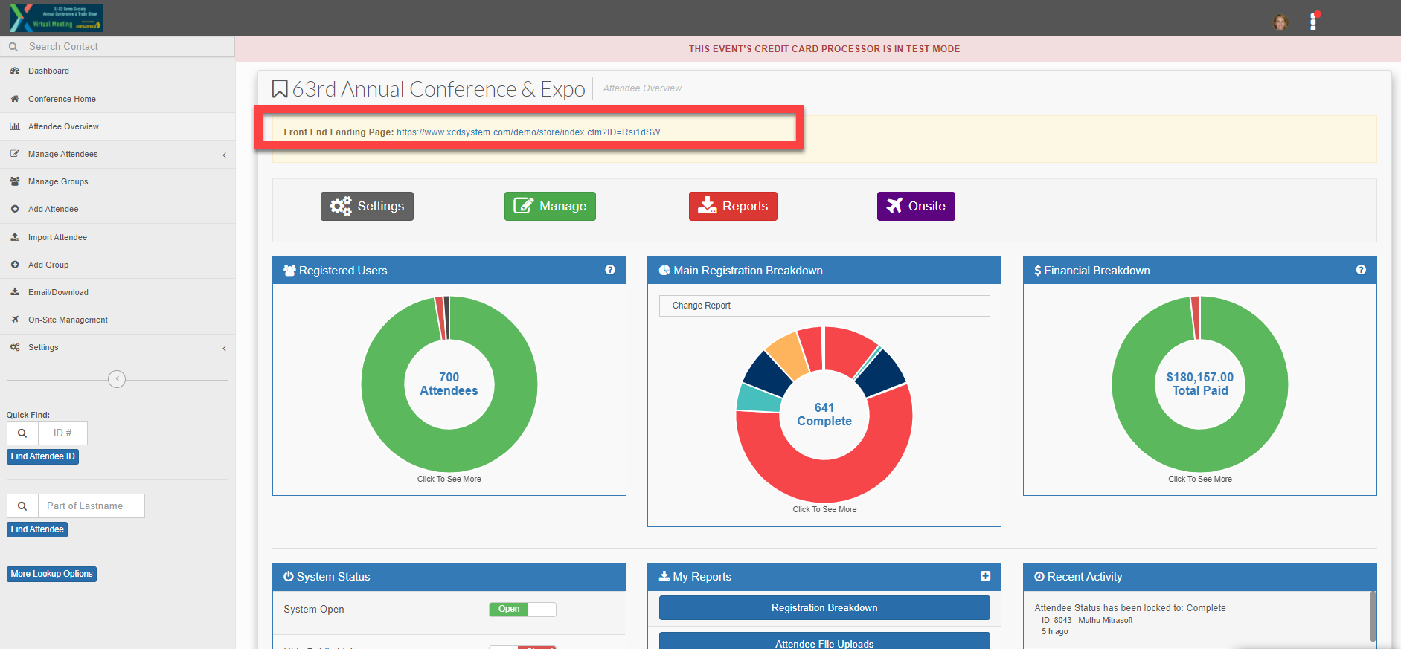
Task: Click the $180,157.00 Total Paid chart center
Action: (x=1200, y=384)
